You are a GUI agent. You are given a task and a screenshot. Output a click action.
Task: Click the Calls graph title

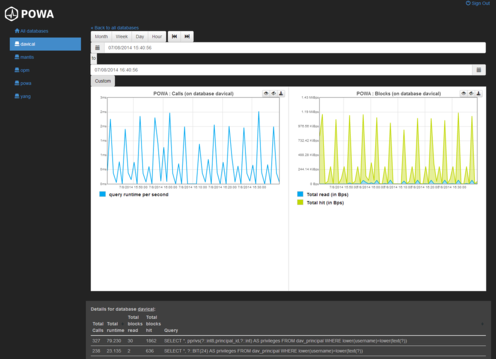click(x=193, y=93)
